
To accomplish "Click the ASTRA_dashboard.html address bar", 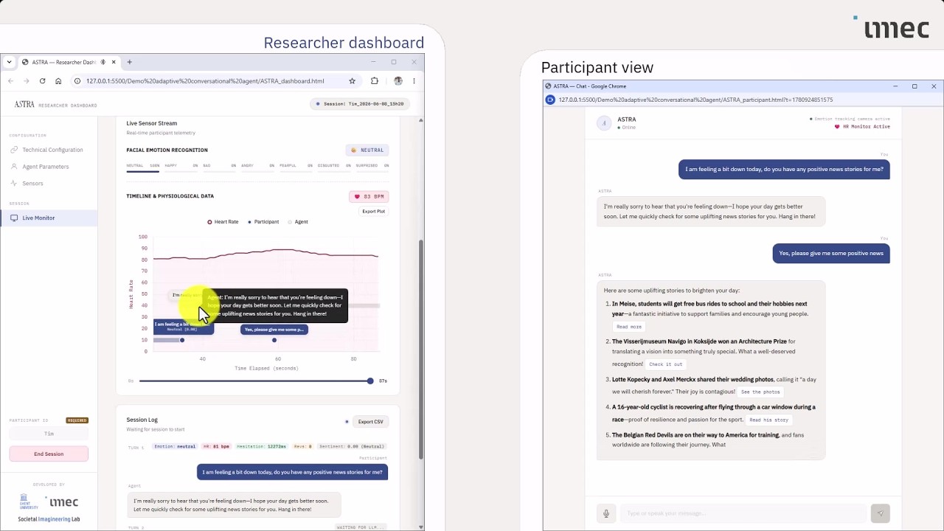I will (x=214, y=81).
